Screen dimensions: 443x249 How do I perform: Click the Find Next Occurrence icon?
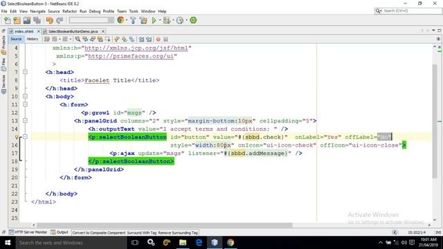tap(92, 39)
